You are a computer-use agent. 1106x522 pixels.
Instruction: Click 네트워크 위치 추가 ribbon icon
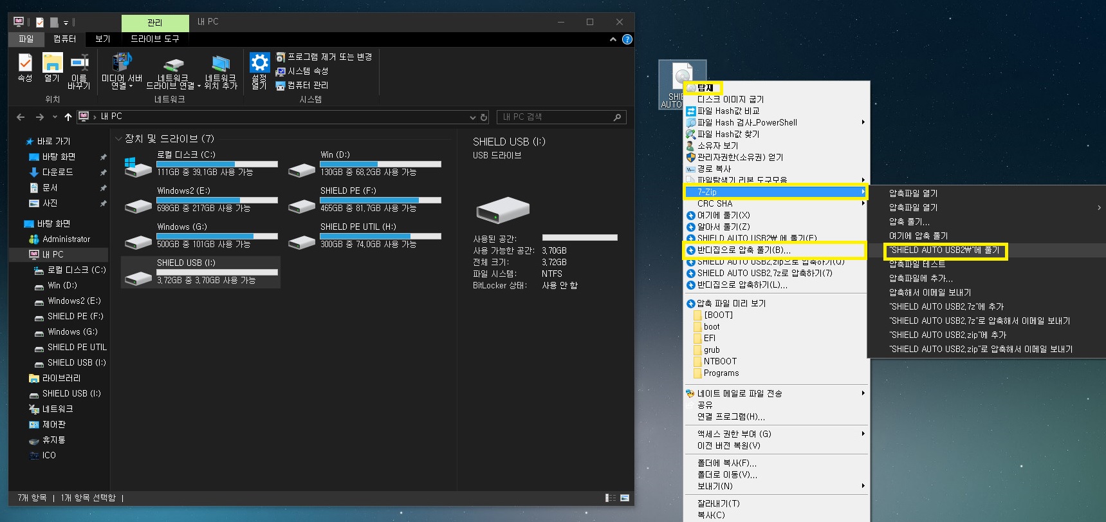point(221,72)
